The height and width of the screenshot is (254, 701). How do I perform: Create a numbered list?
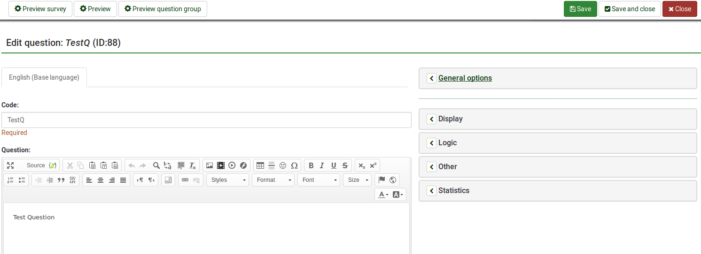point(10,180)
